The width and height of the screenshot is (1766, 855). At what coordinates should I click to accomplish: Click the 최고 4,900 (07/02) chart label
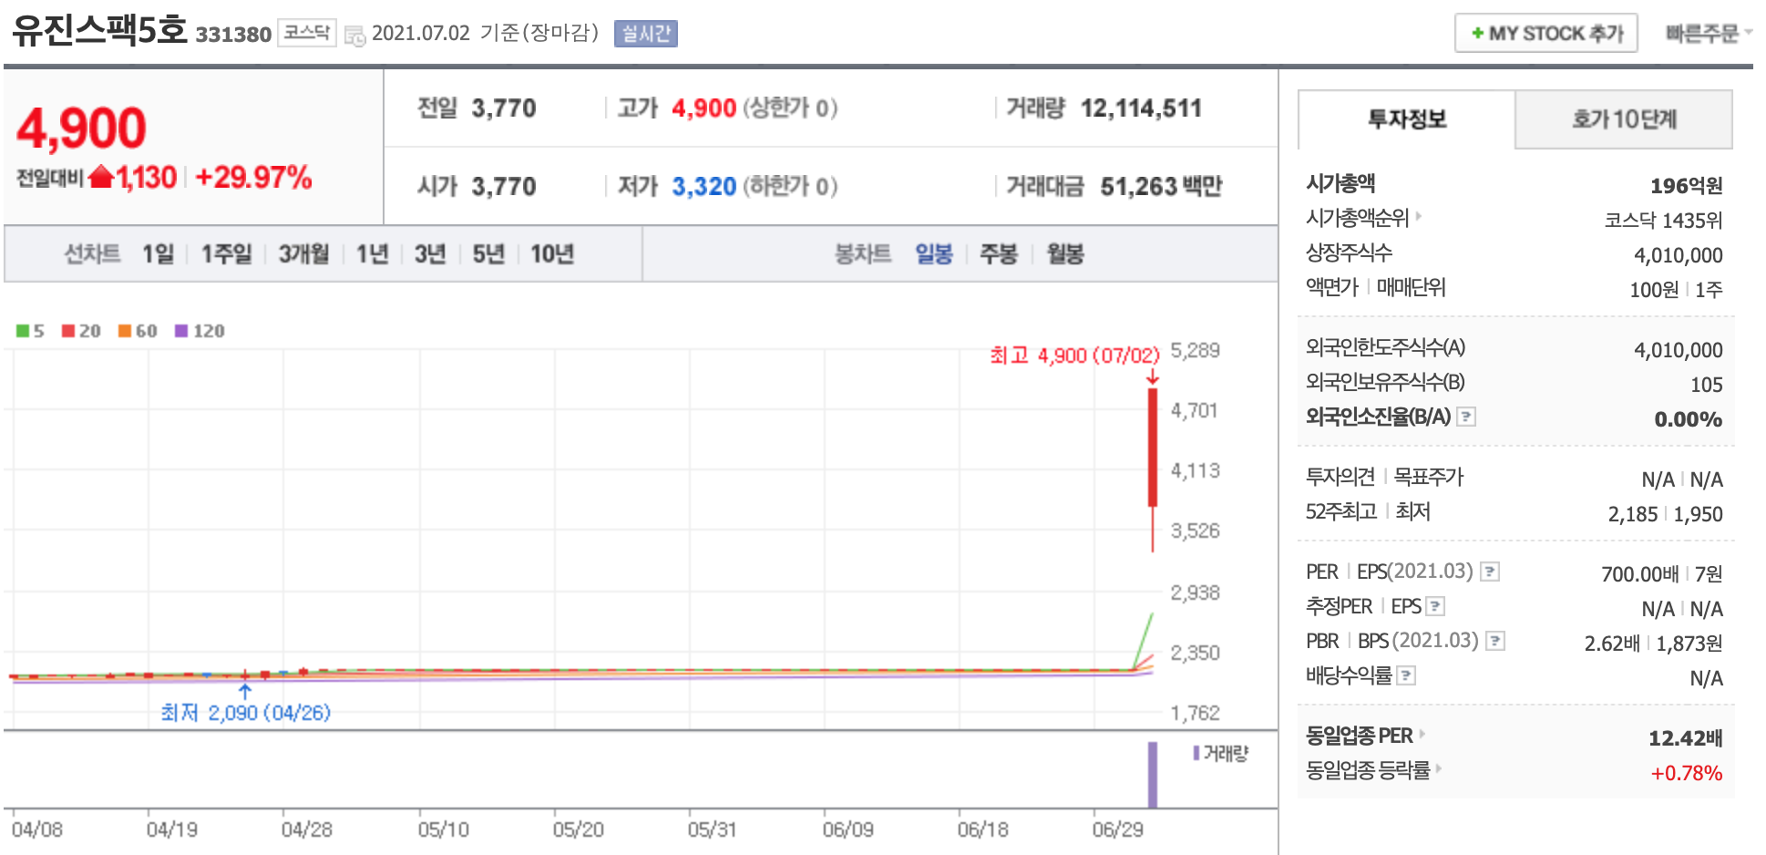pos(1074,355)
